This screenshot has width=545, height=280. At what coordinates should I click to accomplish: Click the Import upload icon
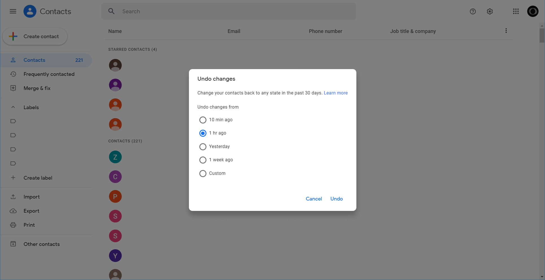coord(13,197)
